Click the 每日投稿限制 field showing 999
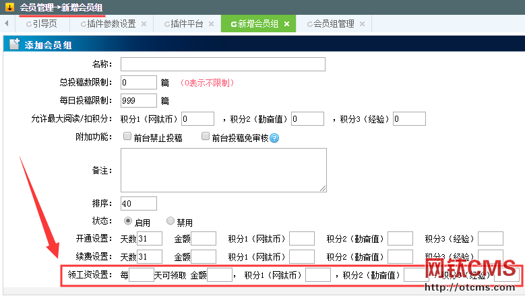This screenshot has width=525, height=298. [139, 100]
